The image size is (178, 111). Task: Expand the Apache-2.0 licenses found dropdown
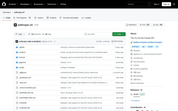(x=147, y=54)
